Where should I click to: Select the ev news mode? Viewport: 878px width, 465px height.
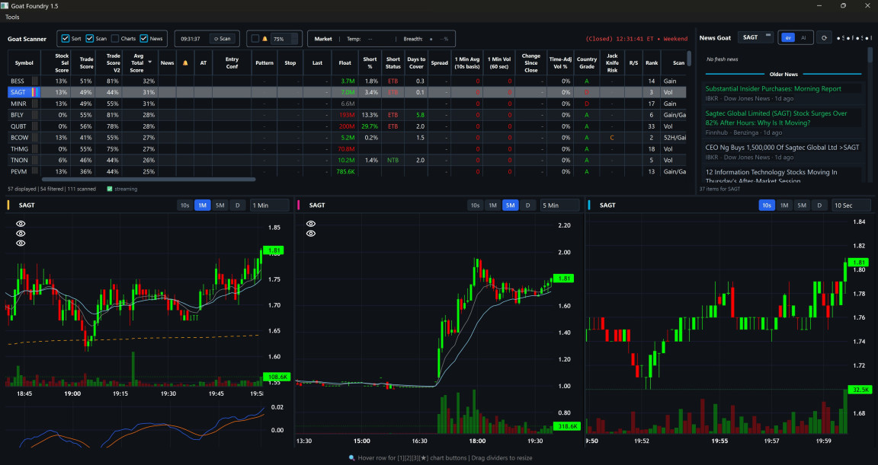pos(788,38)
